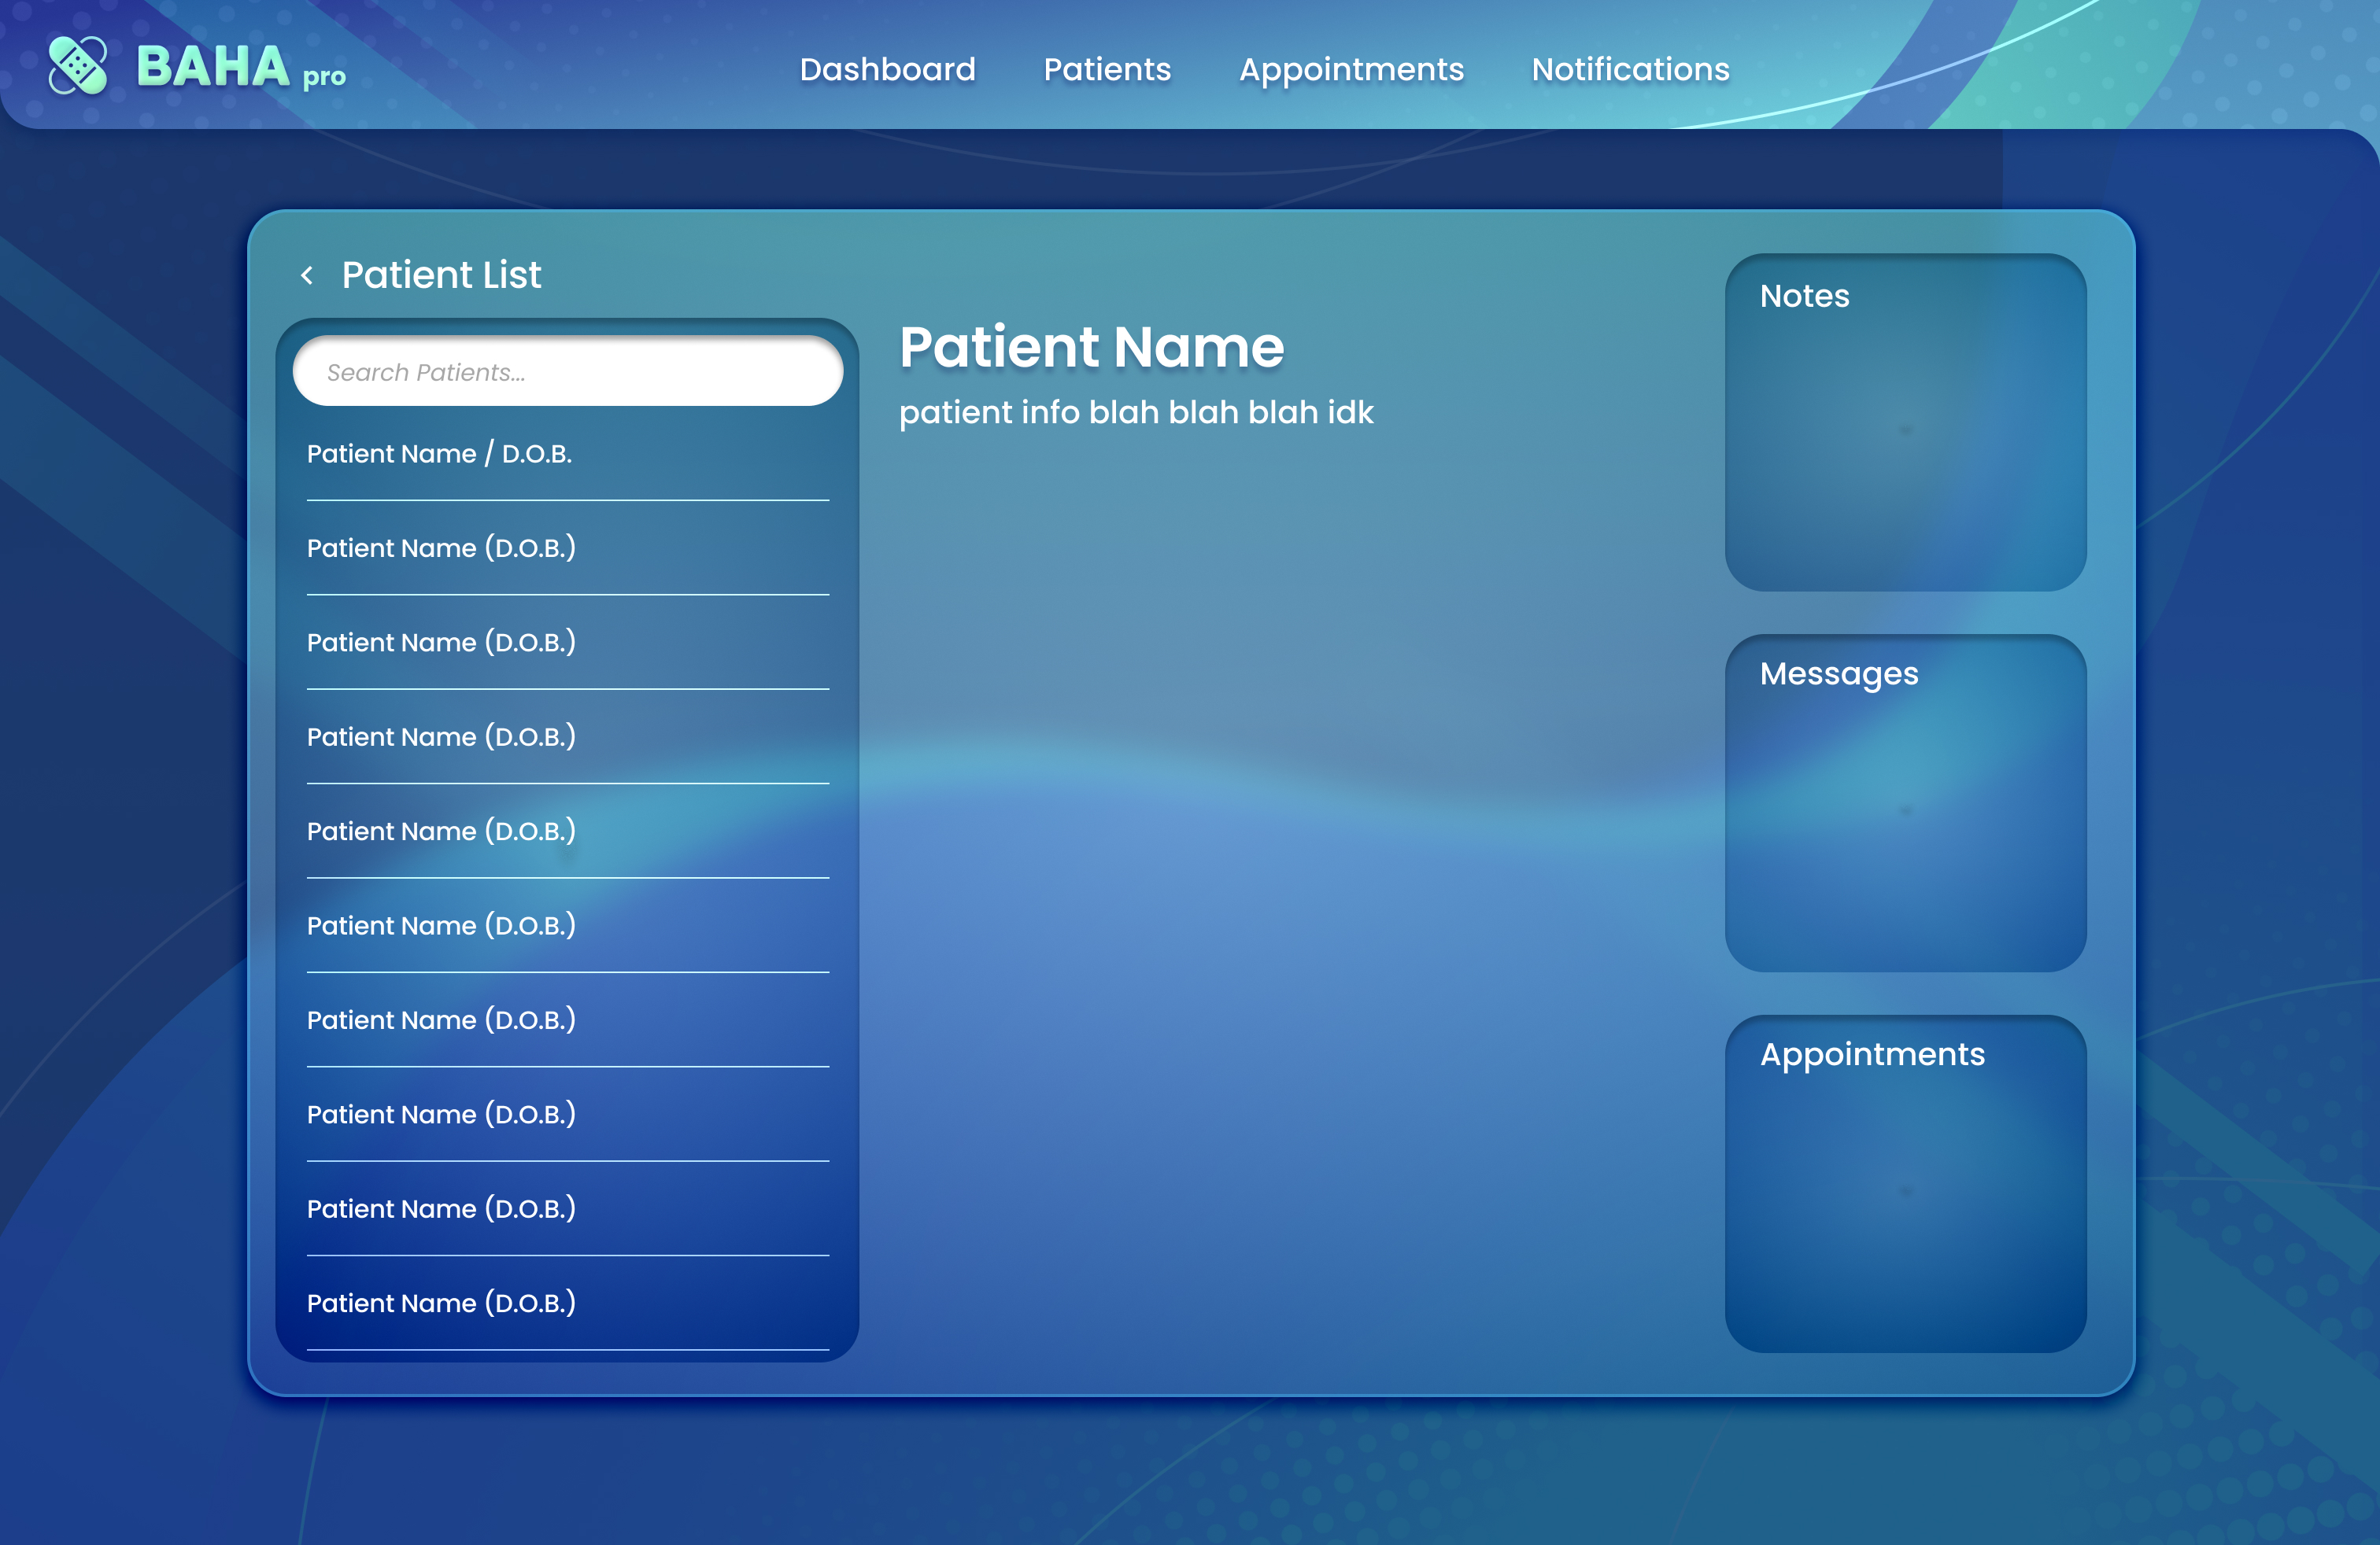Click the back chevron beside Patient List

click(x=307, y=275)
